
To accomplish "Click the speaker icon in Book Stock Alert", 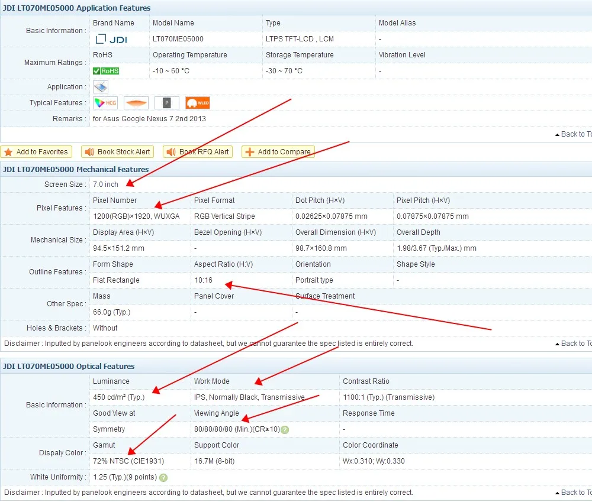I will (x=89, y=152).
